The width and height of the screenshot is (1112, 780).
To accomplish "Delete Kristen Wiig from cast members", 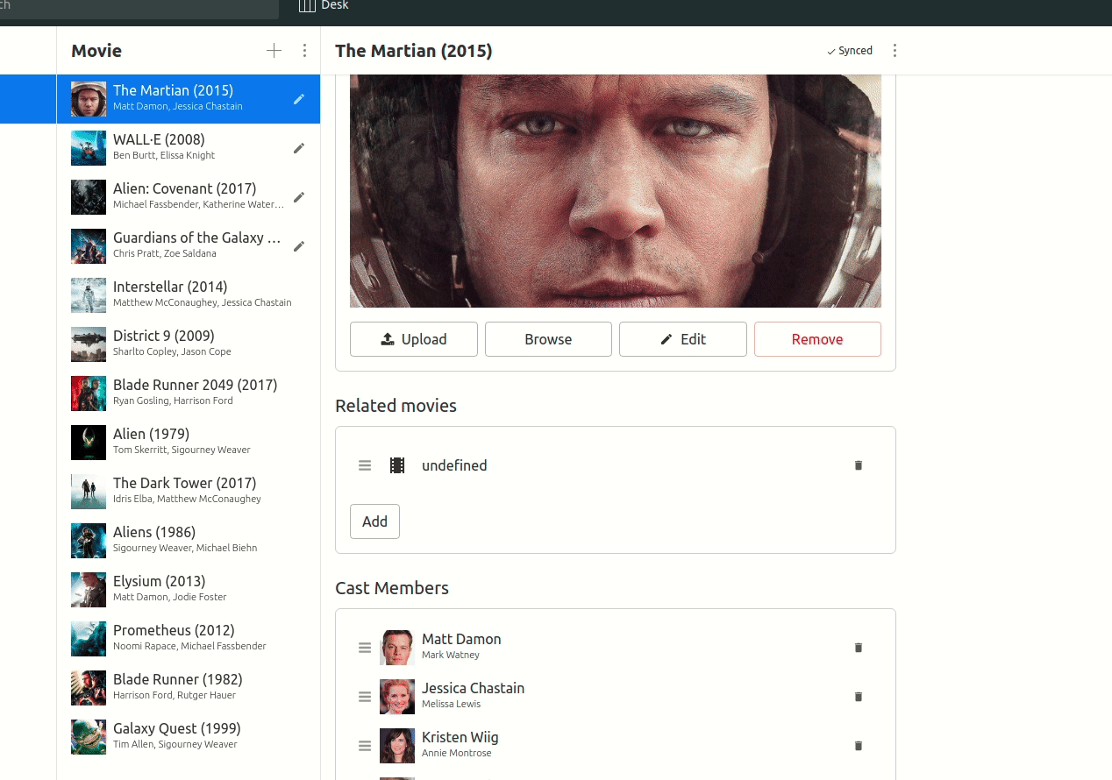I will [859, 746].
